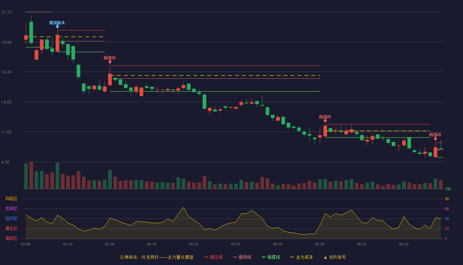The width and height of the screenshot is (463, 265).
Task: Click the 05-07 date label
Action: point(235,244)
